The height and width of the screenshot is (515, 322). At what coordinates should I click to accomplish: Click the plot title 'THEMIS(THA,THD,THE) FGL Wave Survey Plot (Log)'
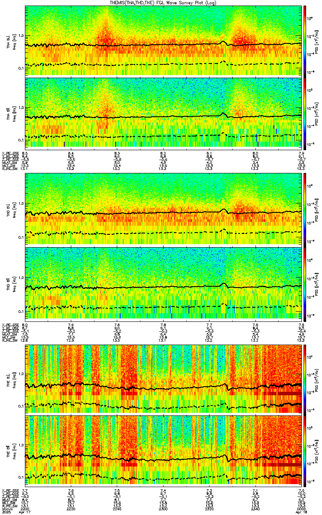(163, 3)
